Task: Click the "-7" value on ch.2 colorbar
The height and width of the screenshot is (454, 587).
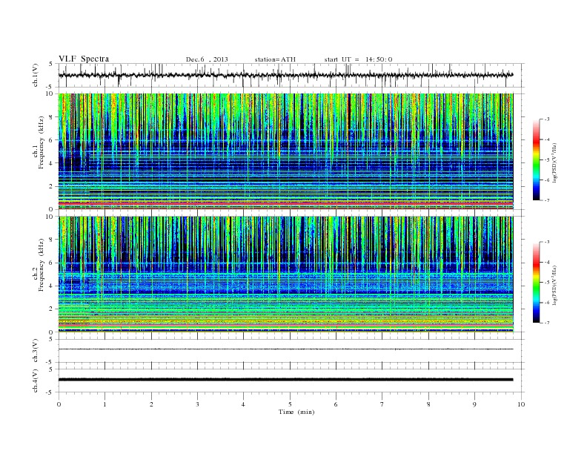Action: (x=547, y=323)
